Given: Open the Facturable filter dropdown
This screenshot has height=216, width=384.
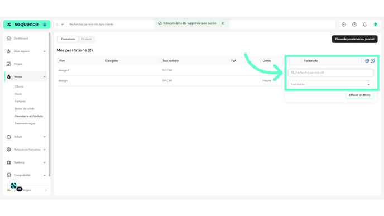Looking at the screenshot, I should coord(330,84).
